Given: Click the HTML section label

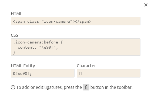Looking at the screenshot, I should [x=16, y=14].
